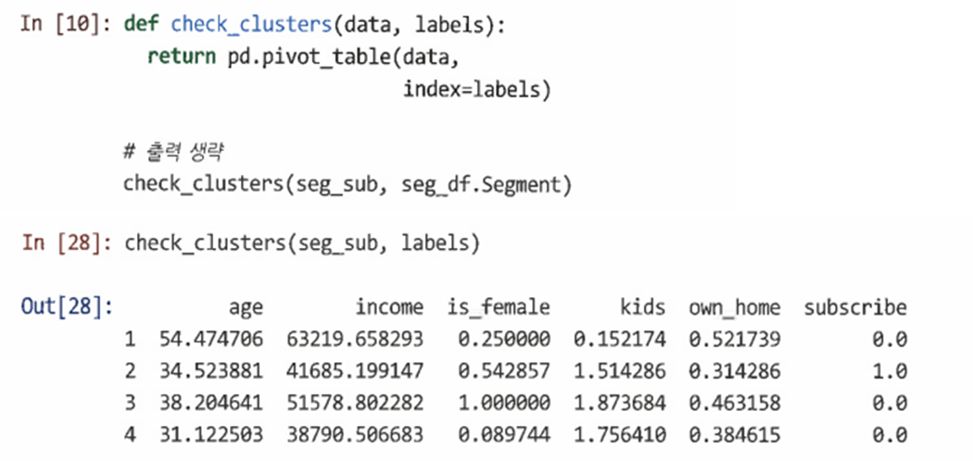This screenshot has height=461, width=973.
Task: Select the income column header
Action: pos(390,306)
